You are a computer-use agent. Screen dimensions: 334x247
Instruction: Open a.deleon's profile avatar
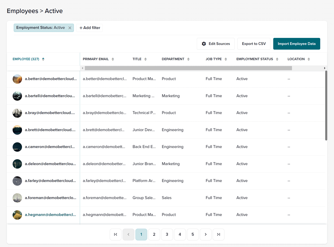coord(17,164)
